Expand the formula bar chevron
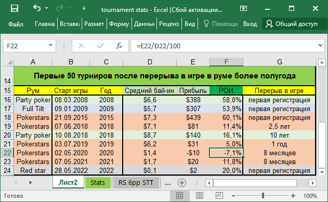Viewport: 328px width, 202px height. pyautogui.click(x=320, y=45)
